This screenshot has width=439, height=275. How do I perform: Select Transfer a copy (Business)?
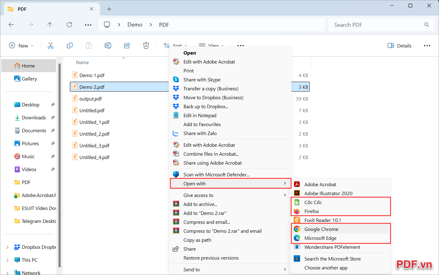pos(230,88)
